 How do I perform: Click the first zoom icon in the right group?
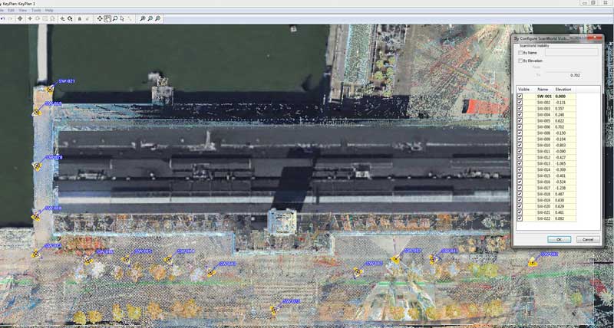(143, 18)
